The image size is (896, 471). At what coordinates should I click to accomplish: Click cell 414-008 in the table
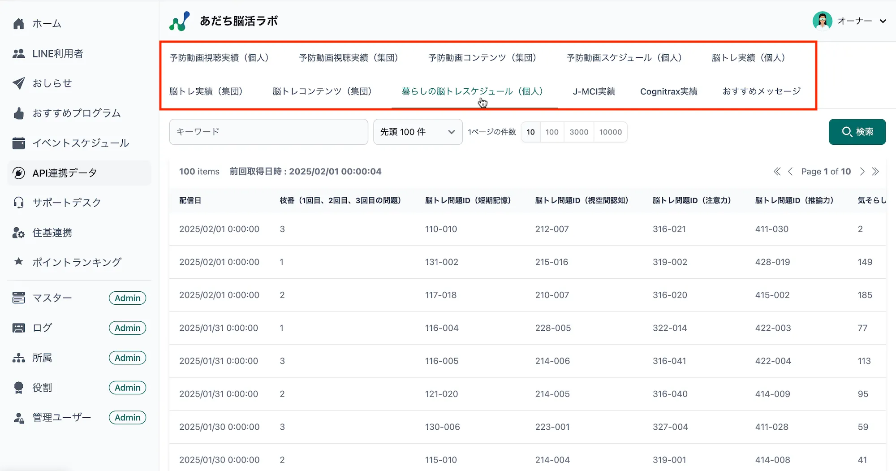click(x=772, y=460)
